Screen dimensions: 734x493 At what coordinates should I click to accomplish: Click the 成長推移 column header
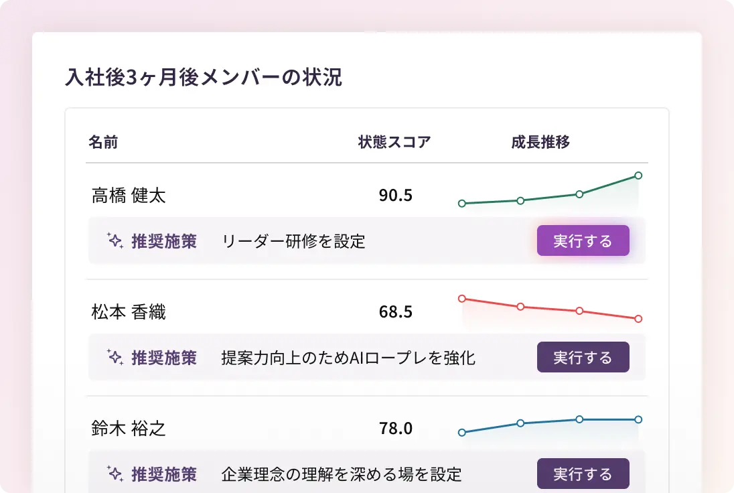pos(540,142)
